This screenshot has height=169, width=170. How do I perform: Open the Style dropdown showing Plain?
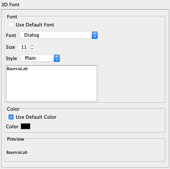point(40,58)
